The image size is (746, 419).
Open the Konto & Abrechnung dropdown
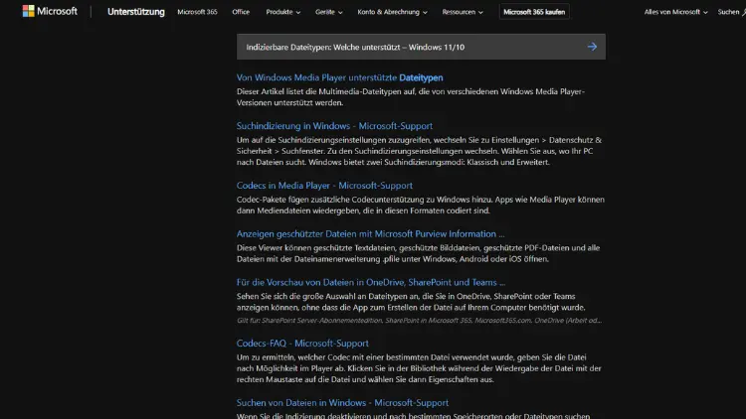[x=392, y=12]
